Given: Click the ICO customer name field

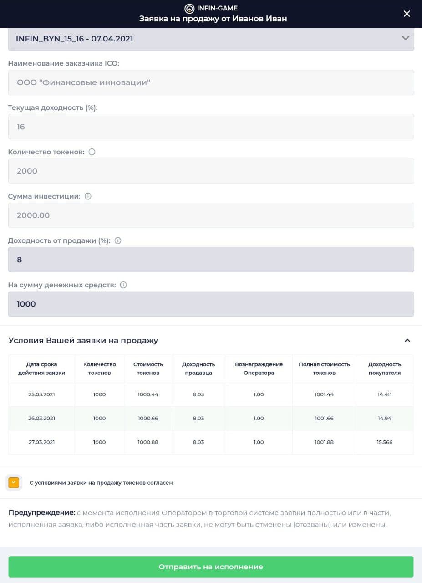Looking at the screenshot, I should point(211,82).
